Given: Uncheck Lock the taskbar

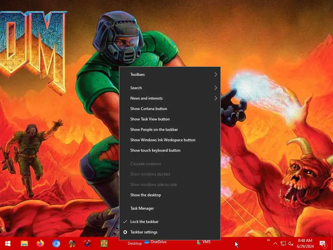Looking at the screenshot, I should 170,221.
